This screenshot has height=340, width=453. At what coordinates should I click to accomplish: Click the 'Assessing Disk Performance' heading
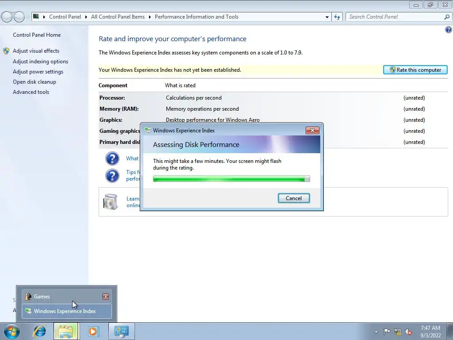tap(196, 145)
